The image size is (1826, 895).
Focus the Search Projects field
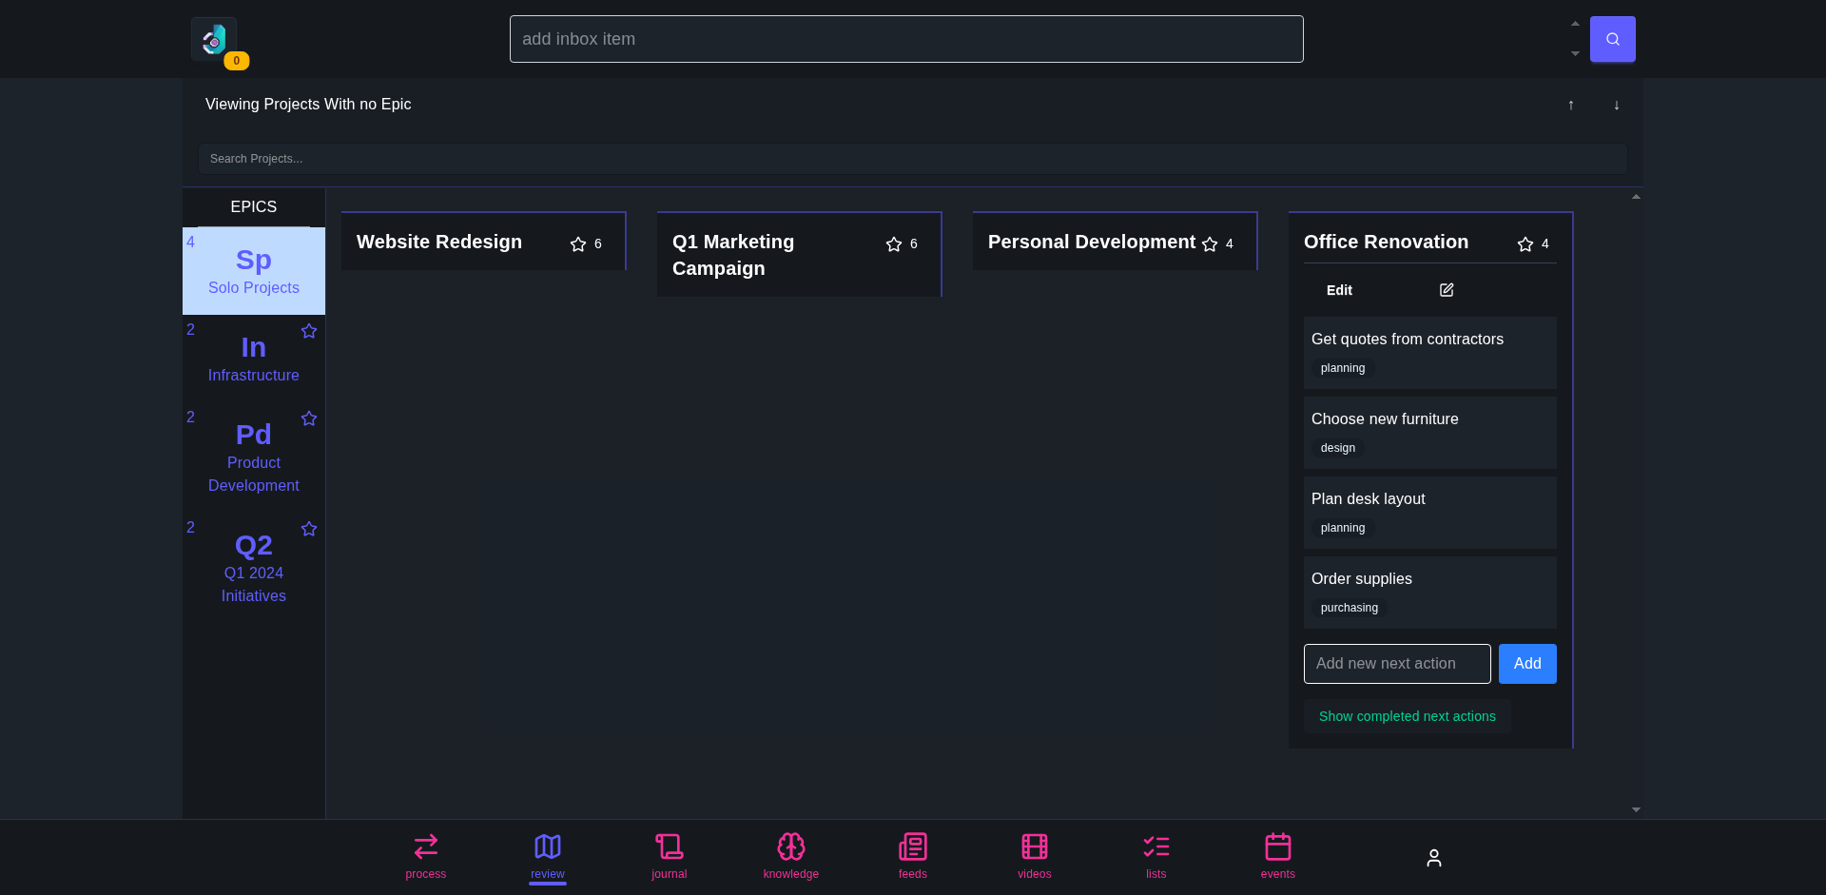[912, 159]
